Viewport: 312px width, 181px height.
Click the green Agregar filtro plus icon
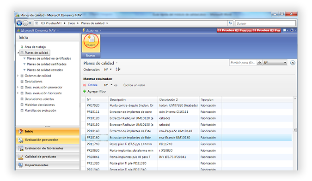85,91
